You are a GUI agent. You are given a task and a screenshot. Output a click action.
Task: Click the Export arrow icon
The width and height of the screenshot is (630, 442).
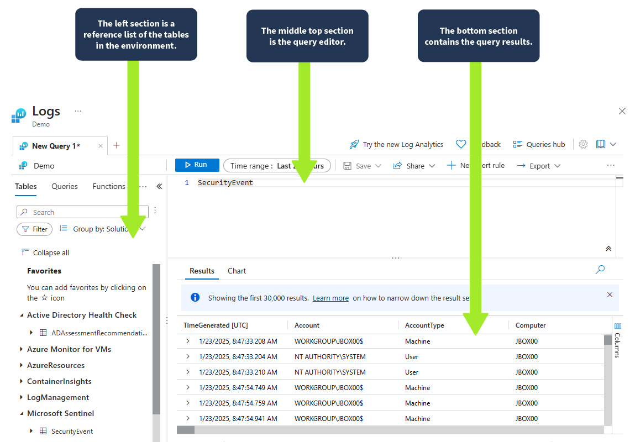click(521, 166)
